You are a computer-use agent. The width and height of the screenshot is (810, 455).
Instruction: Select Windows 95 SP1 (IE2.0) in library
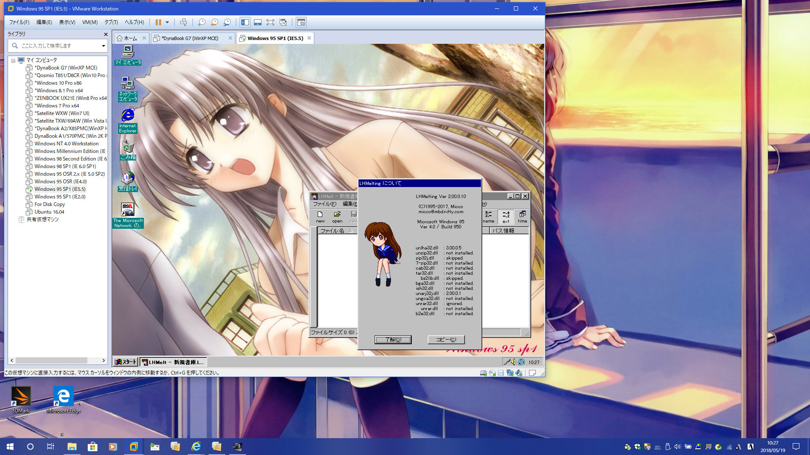tap(60, 197)
